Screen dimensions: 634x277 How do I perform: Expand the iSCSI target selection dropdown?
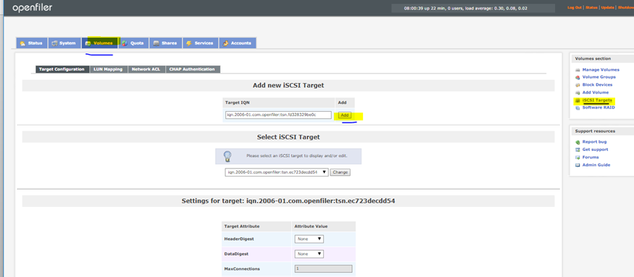pyautogui.click(x=277, y=173)
